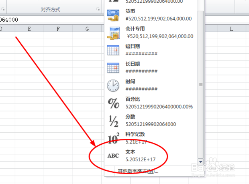Choose the 文本 text format option
Viewport: 249px width, 184px height.
click(151, 156)
